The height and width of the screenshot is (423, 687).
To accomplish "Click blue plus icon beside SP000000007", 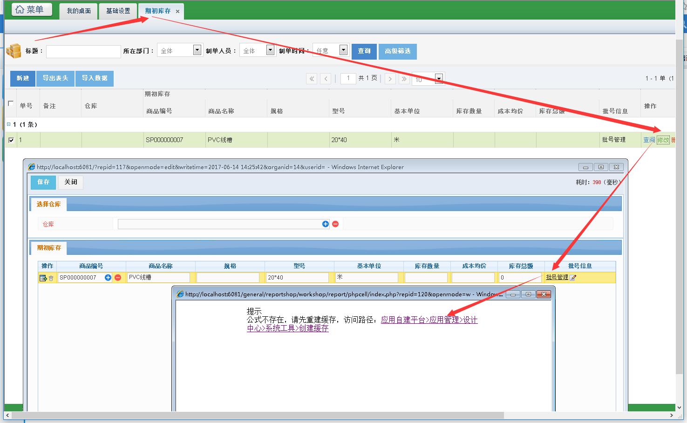I will coord(108,277).
